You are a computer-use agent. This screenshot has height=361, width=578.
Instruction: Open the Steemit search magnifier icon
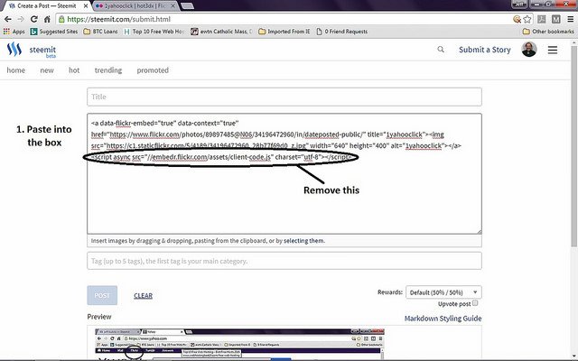coord(441,50)
